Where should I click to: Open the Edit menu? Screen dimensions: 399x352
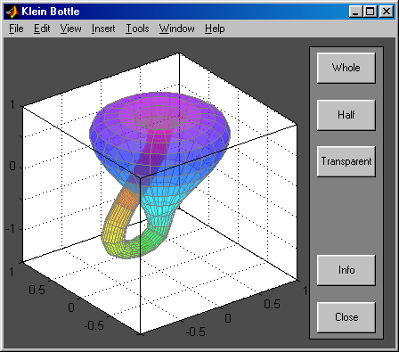coord(42,29)
